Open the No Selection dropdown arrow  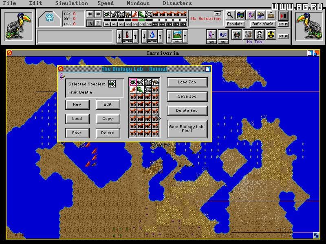click(x=218, y=14)
